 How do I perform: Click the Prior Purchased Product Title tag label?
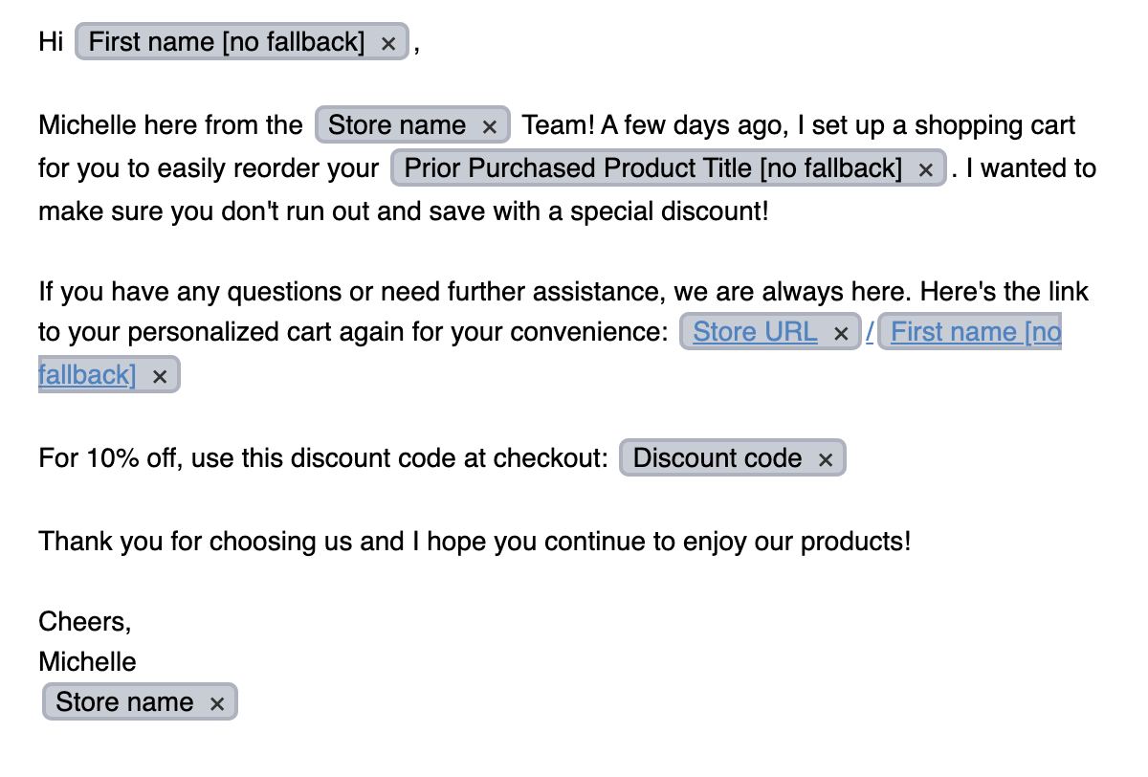point(652,168)
